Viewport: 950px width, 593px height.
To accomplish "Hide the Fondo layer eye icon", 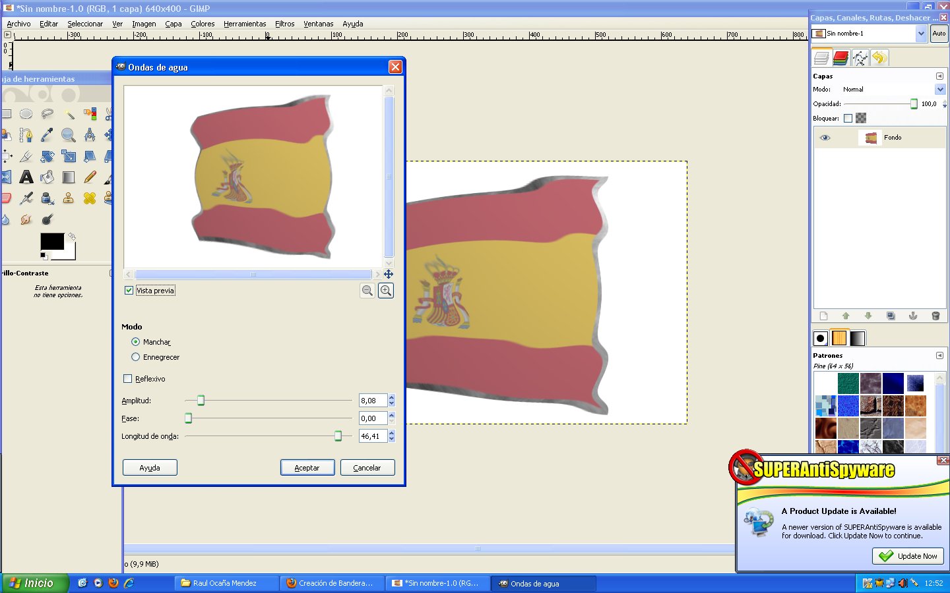I will (825, 138).
